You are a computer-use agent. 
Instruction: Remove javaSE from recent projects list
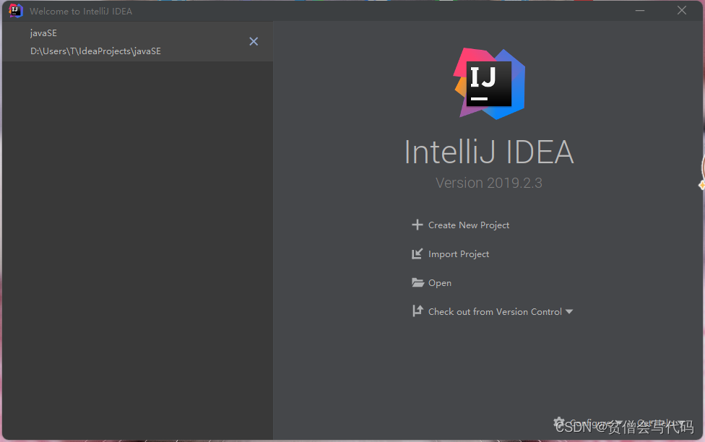(254, 41)
